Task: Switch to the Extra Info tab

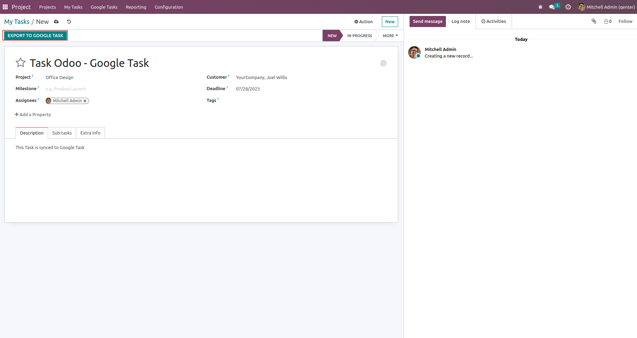Action: click(90, 133)
